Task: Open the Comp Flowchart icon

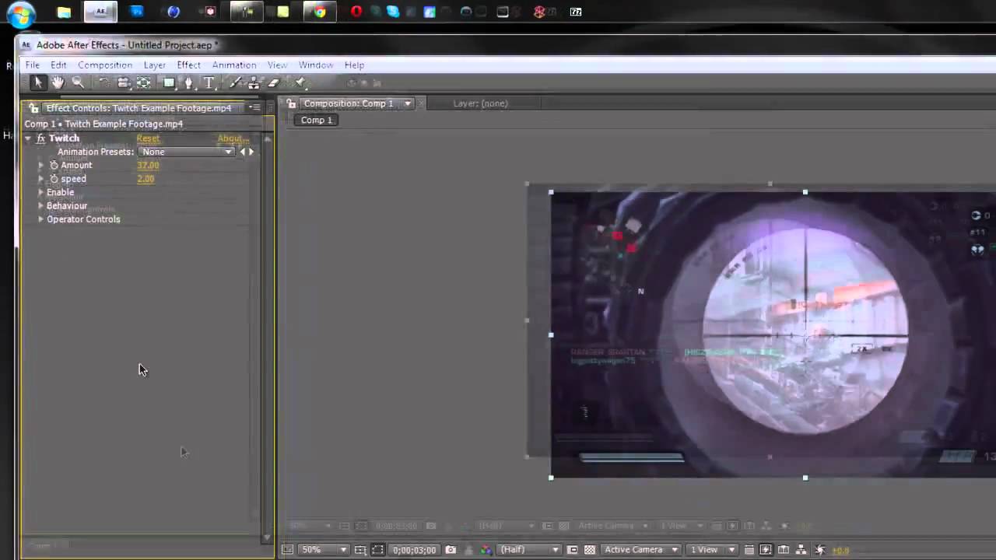Action: [x=801, y=550]
